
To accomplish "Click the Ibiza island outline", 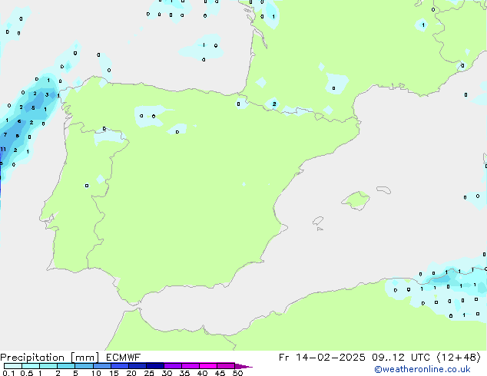I will 318,221.
